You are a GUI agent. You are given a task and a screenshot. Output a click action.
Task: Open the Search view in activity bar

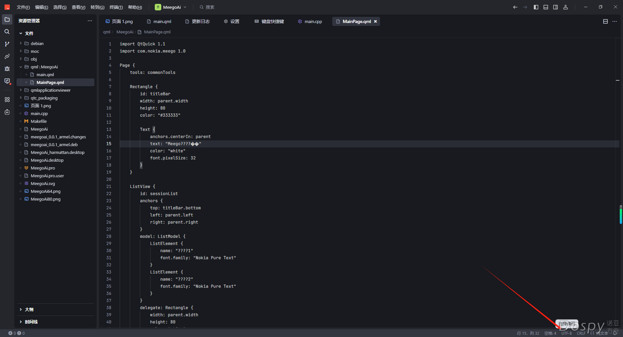7,32
